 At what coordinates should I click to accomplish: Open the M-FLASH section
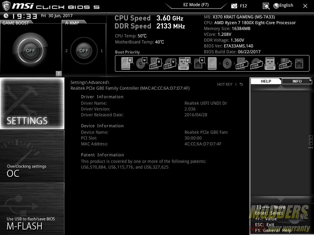(x=32, y=209)
